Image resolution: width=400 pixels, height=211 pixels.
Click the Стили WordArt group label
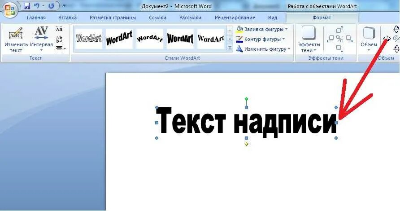click(x=182, y=58)
